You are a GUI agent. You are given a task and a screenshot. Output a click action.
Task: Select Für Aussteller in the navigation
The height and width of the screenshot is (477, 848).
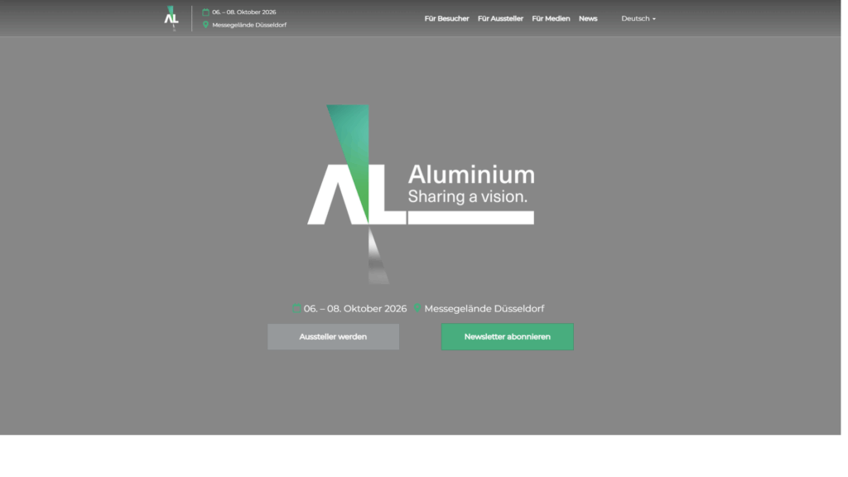tap(500, 18)
